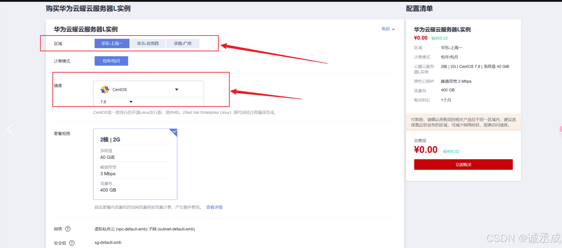
Task: Click the 峰值带宽 3 Mbps summary value
Action: [456, 81]
